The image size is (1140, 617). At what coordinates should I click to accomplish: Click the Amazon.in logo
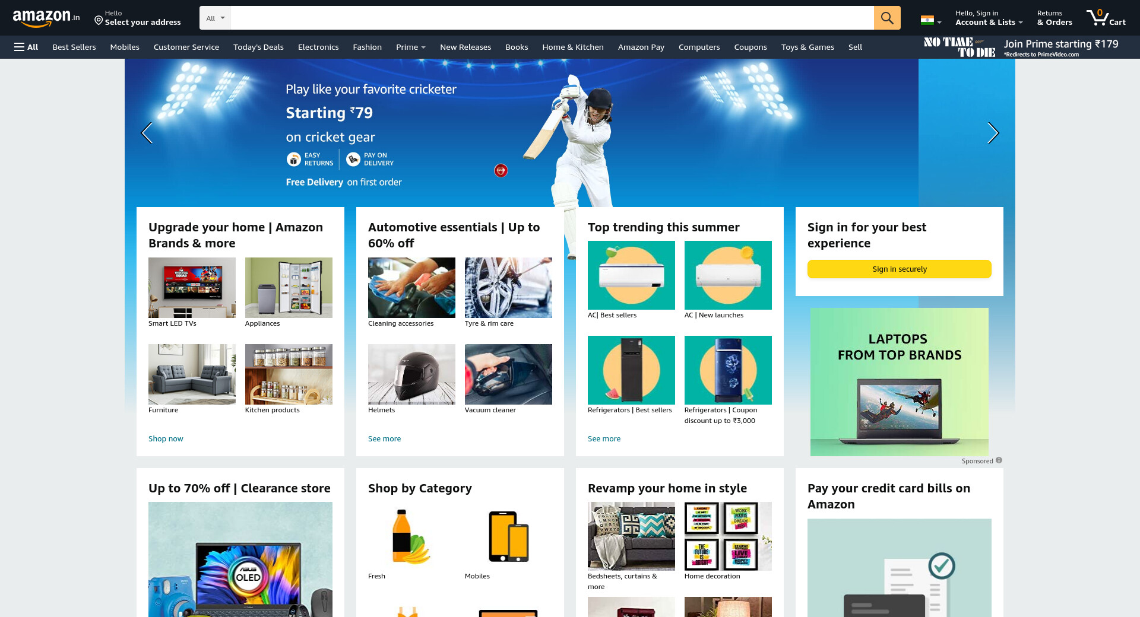(46, 18)
